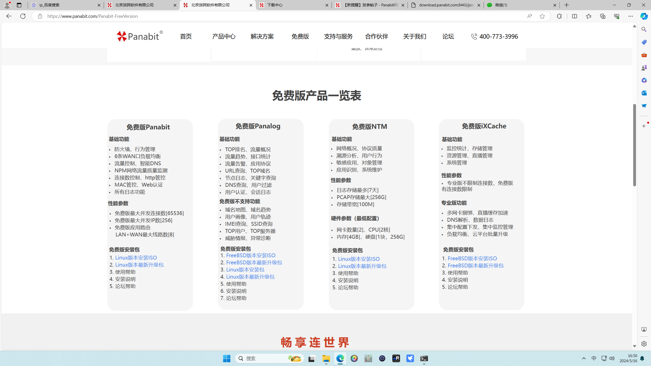Download Panalog Linux版本安装包
This screenshot has width=651, height=366.
[x=245, y=269]
